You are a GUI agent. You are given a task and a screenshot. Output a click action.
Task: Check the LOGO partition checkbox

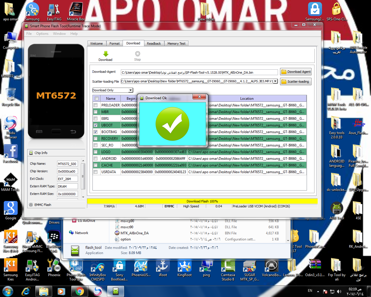pos(96,152)
